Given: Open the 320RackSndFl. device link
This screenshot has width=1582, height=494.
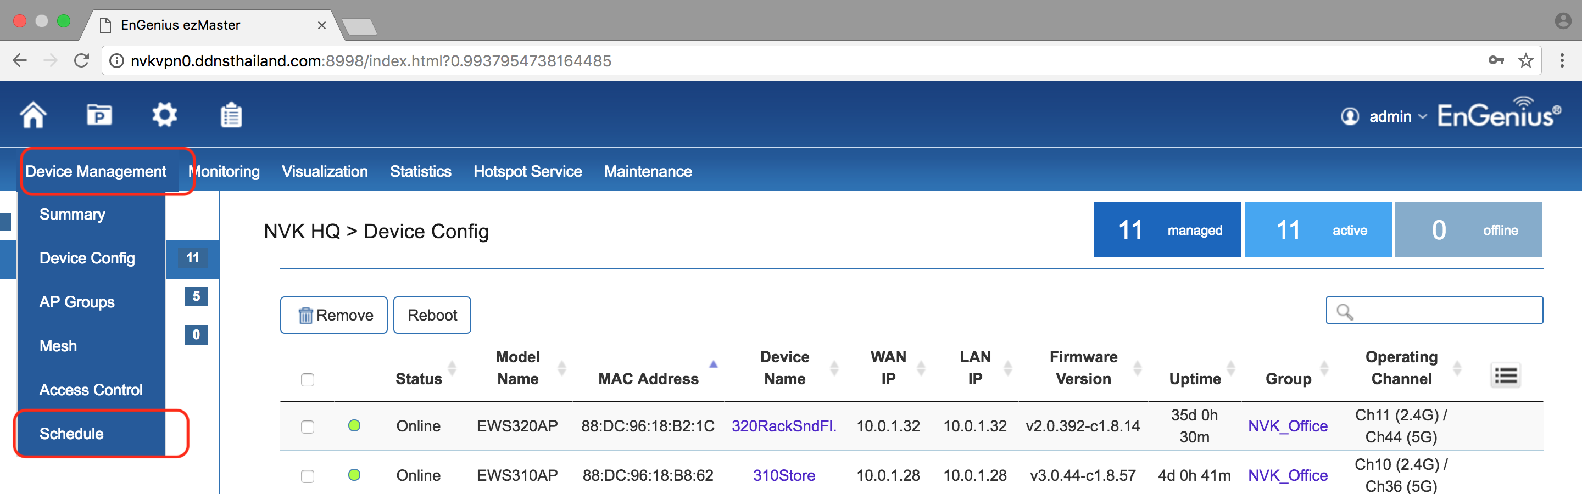Looking at the screenshot, I should (784, 426).
